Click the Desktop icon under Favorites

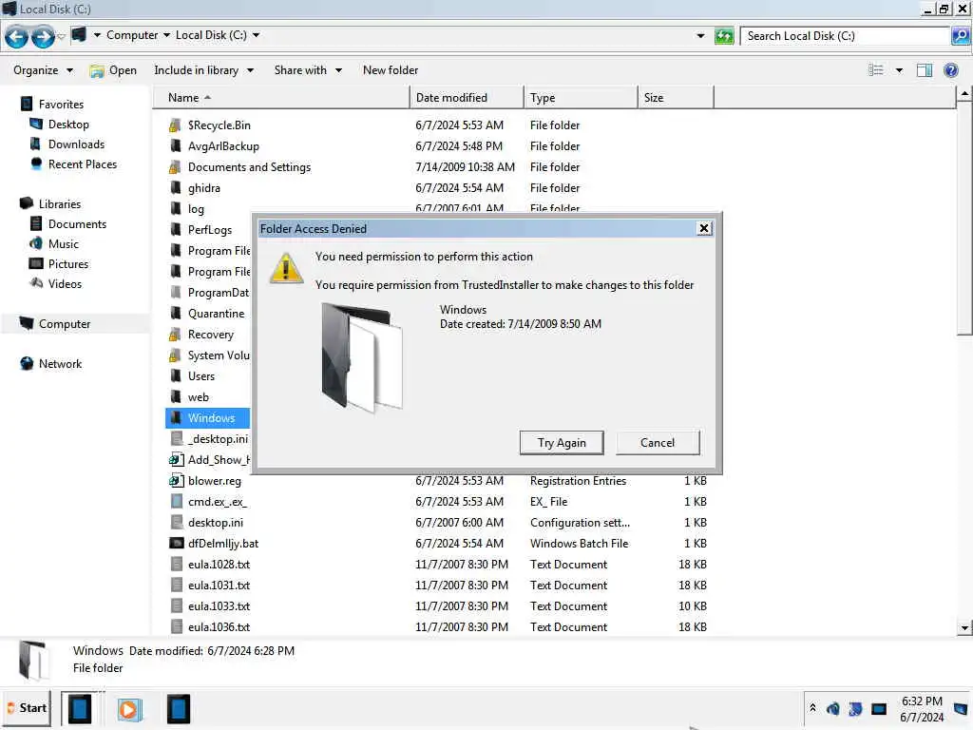[36, 125]
